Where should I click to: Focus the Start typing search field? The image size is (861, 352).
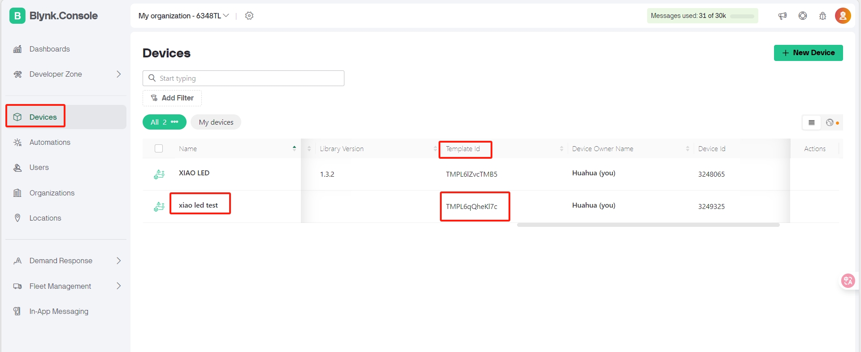pyautogui.click(x=244, y=78)
